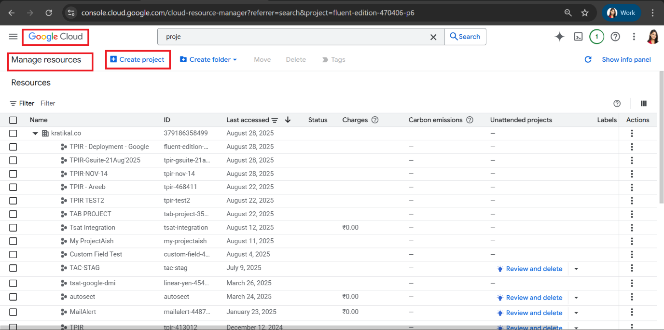Open the table help icon beside column display
The height and width of the screenshot is (330, 664).
[x=617, y=103]
